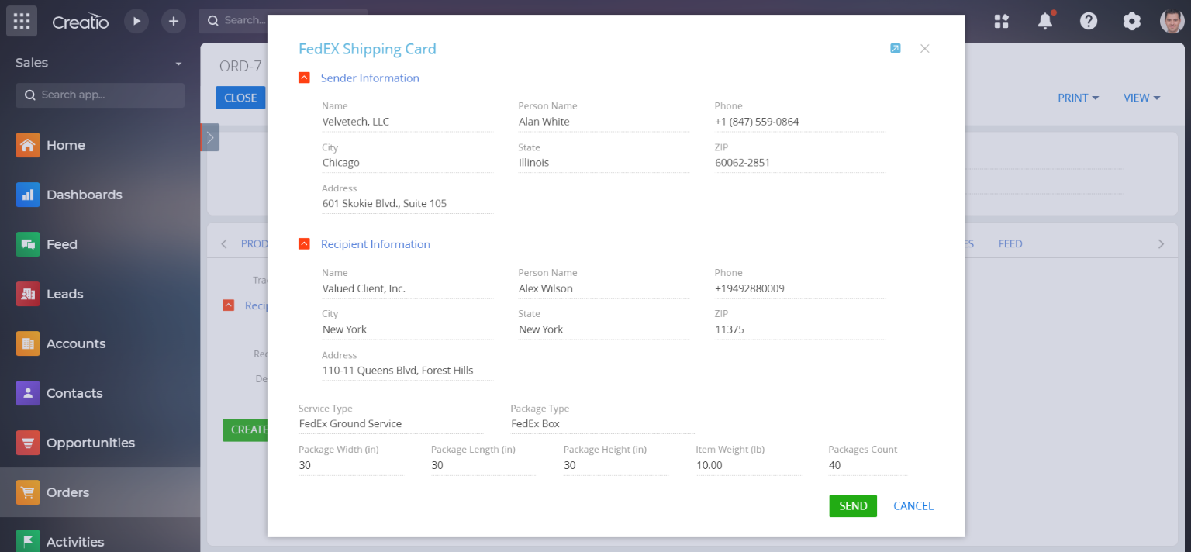
Task: Show previous tabs with the left arrow
Action: [x=224, y=243]
